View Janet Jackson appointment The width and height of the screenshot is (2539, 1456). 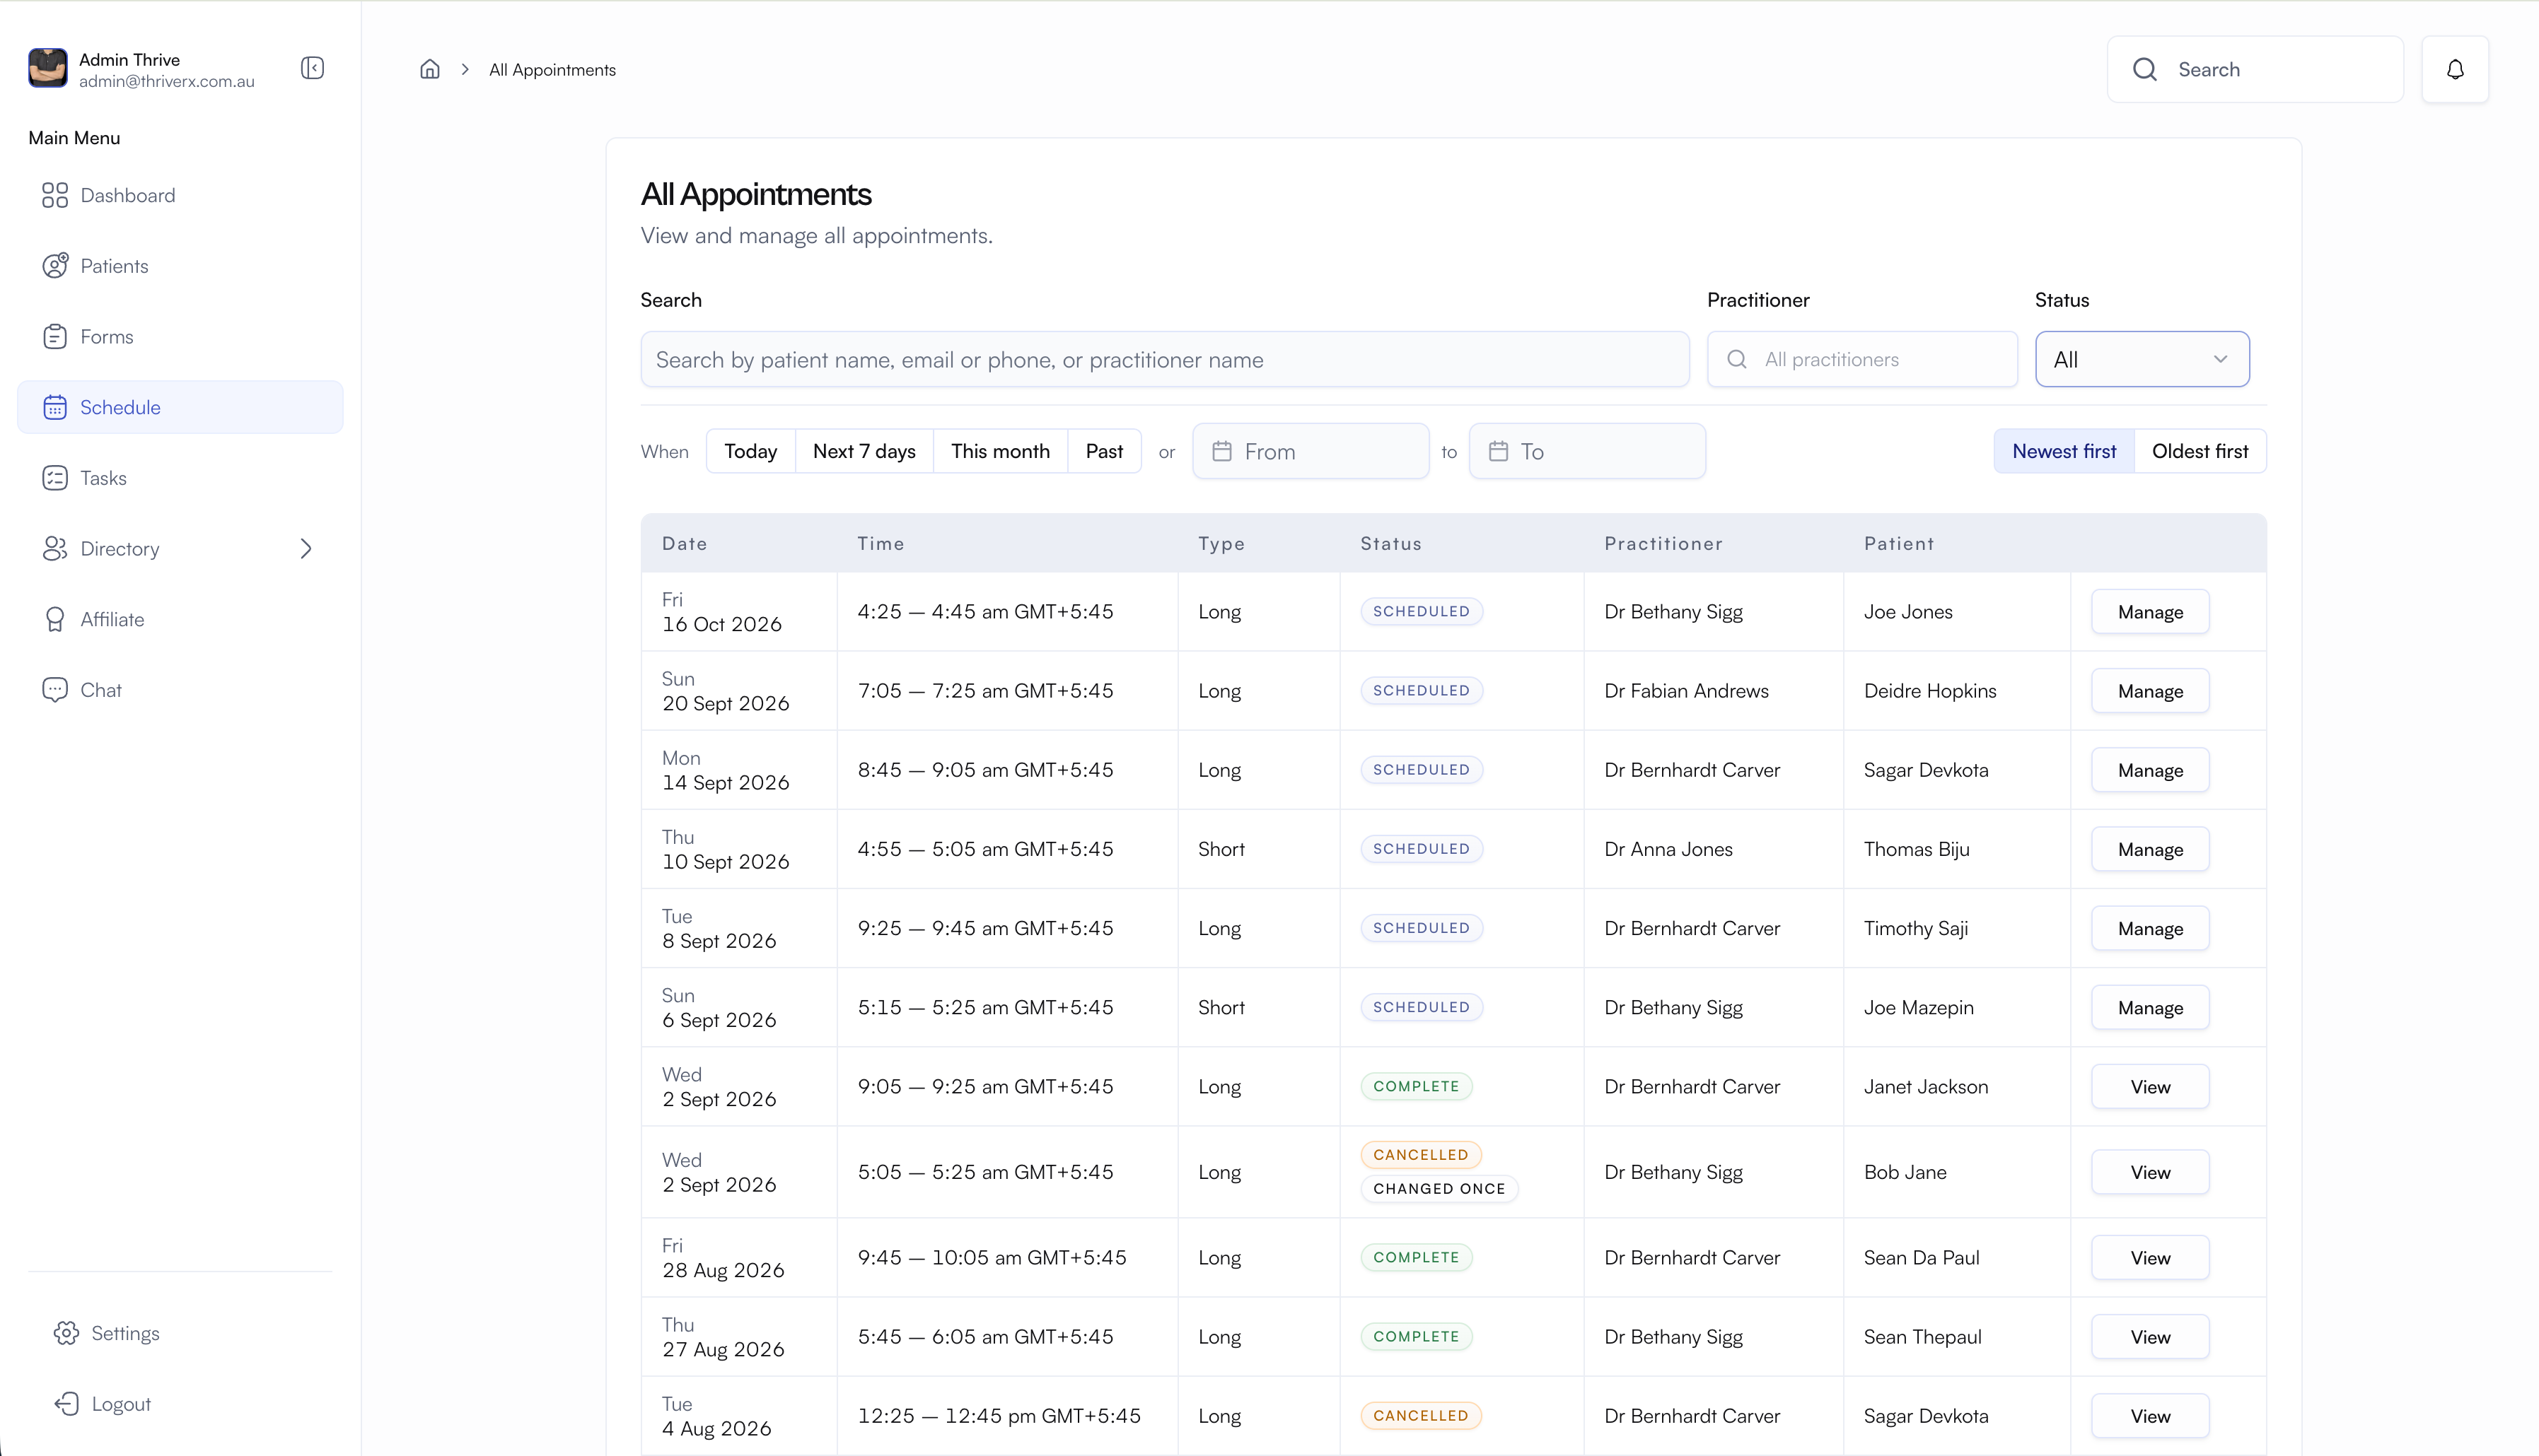pyautogui.click(x=2150, y=1087)
